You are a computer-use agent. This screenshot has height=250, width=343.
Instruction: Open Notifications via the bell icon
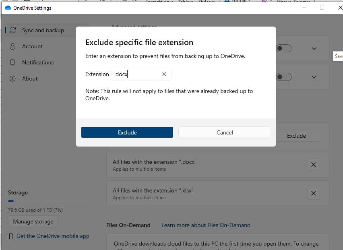(13, 62)
